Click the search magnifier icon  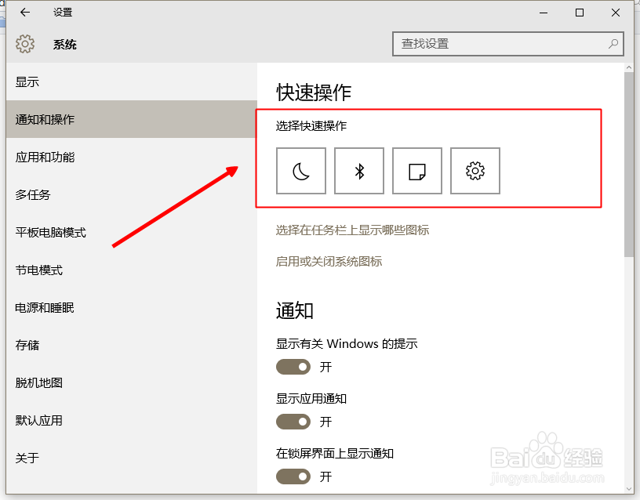click(x=613, y=44)
